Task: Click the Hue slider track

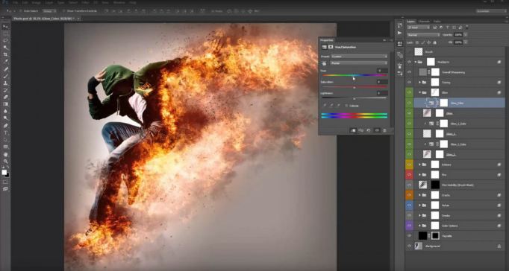Action: pyautogui.click(x=355, y=75)
